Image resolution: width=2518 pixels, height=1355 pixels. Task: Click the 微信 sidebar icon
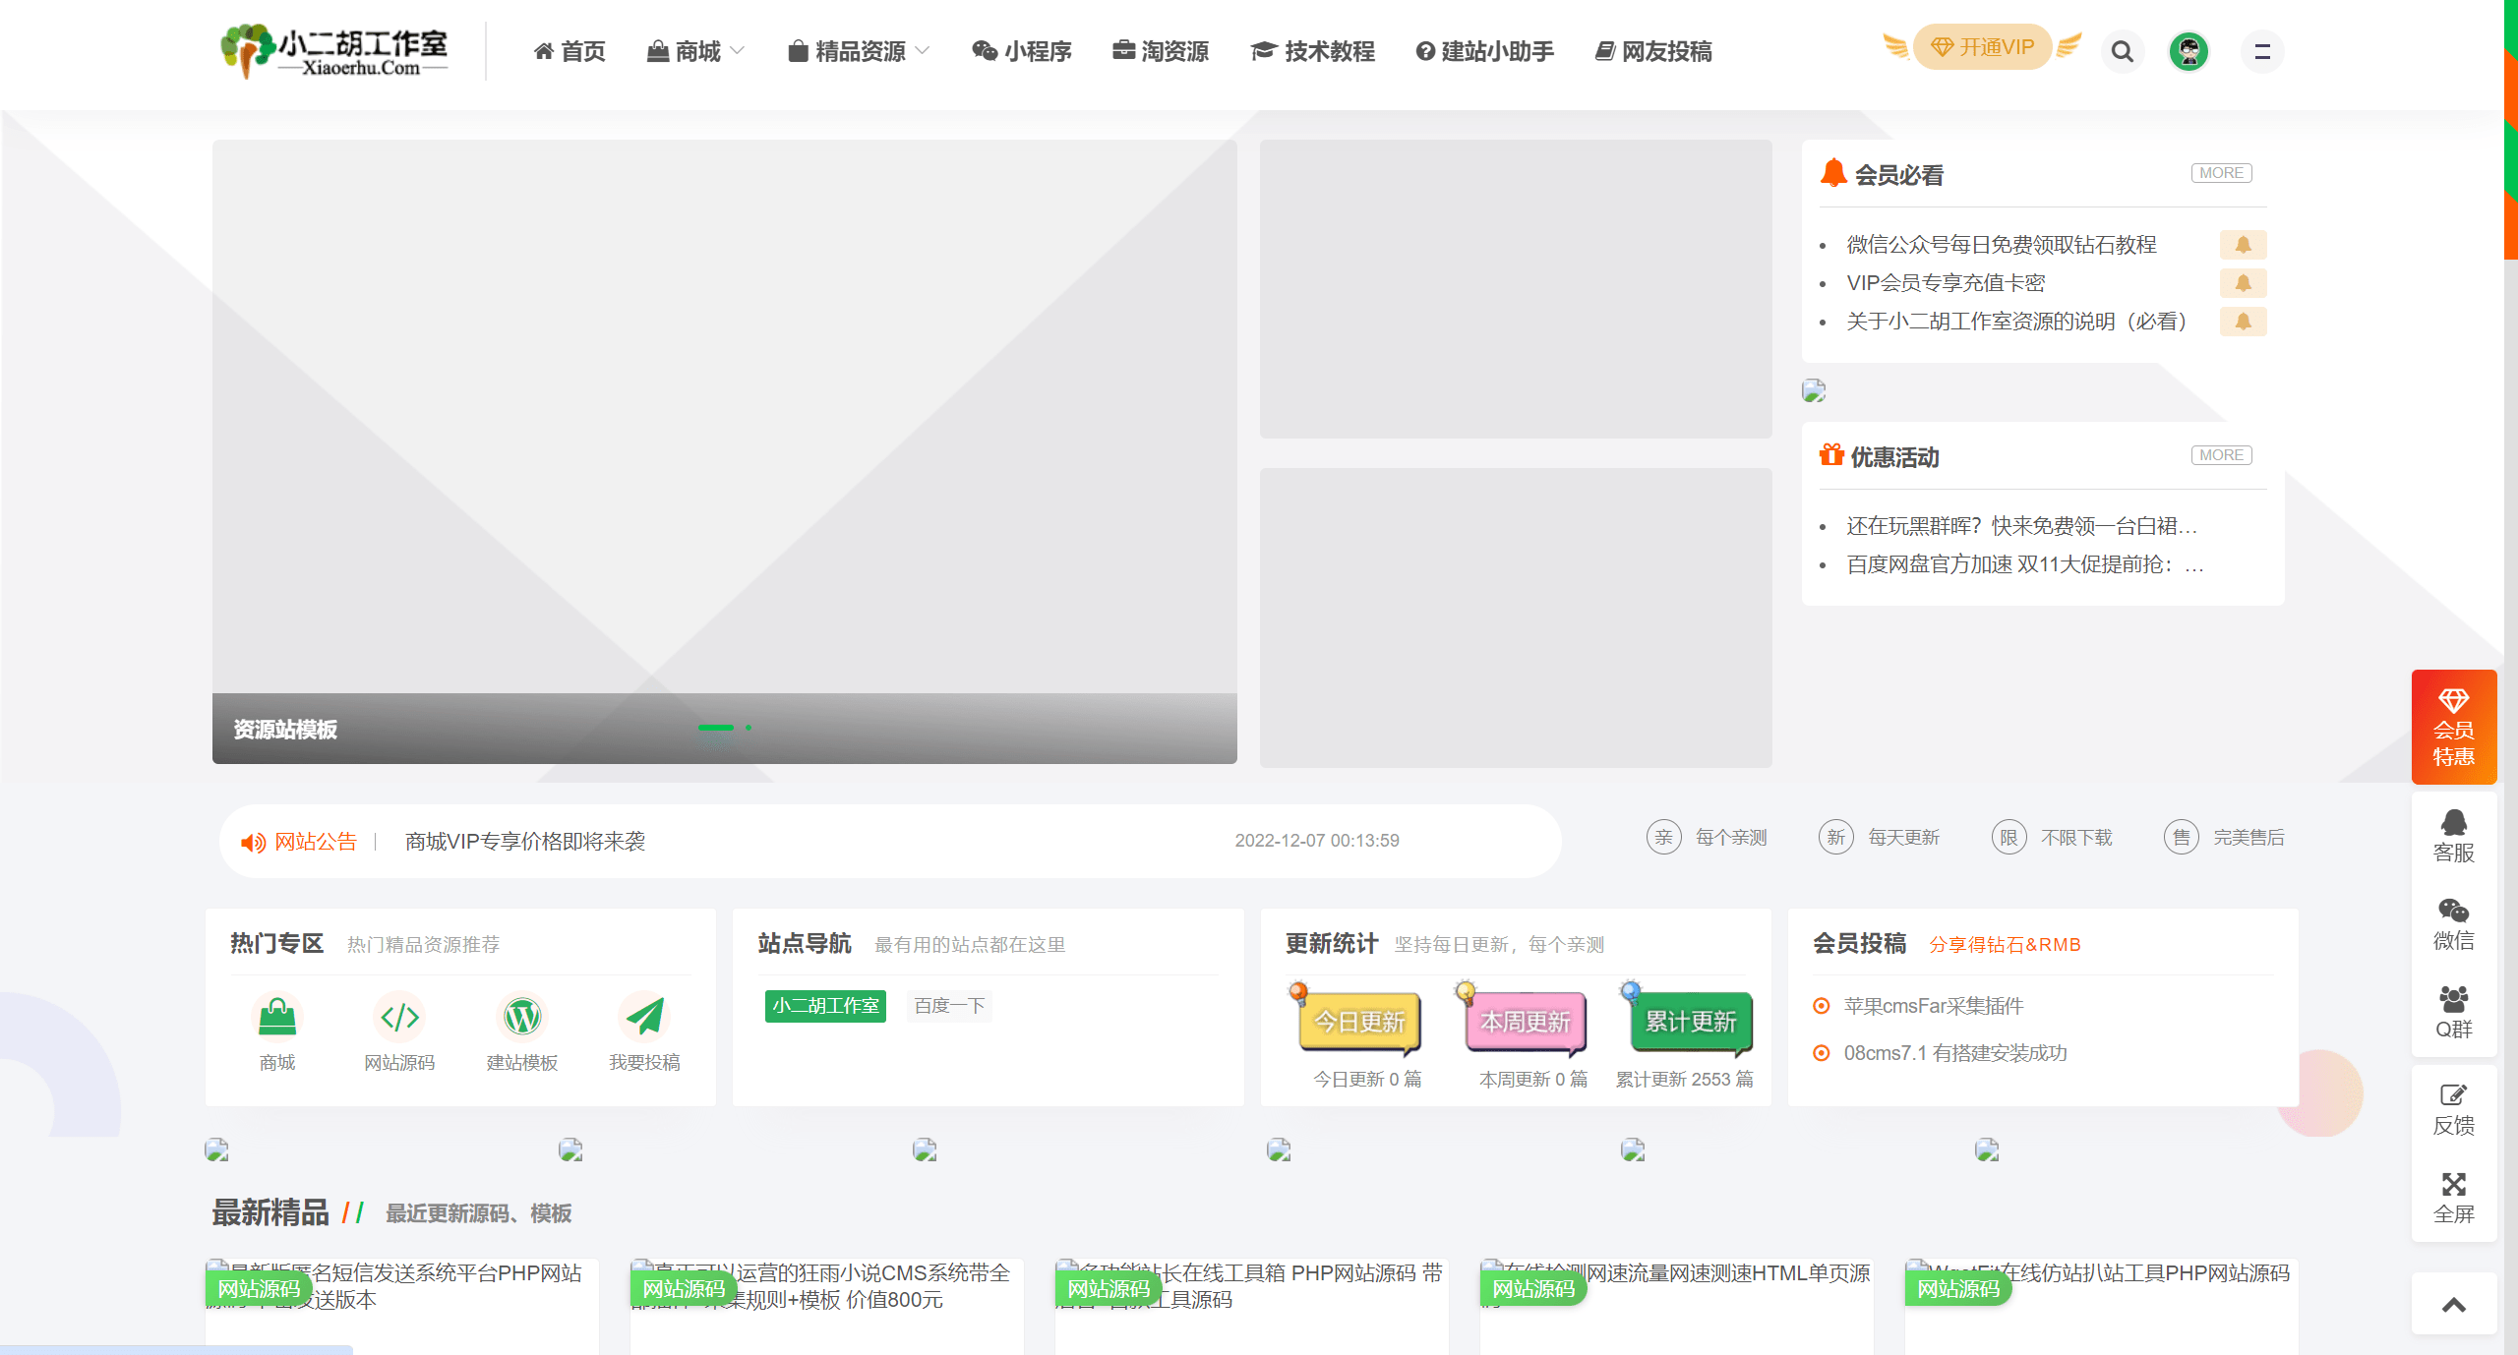point(2454,923)
